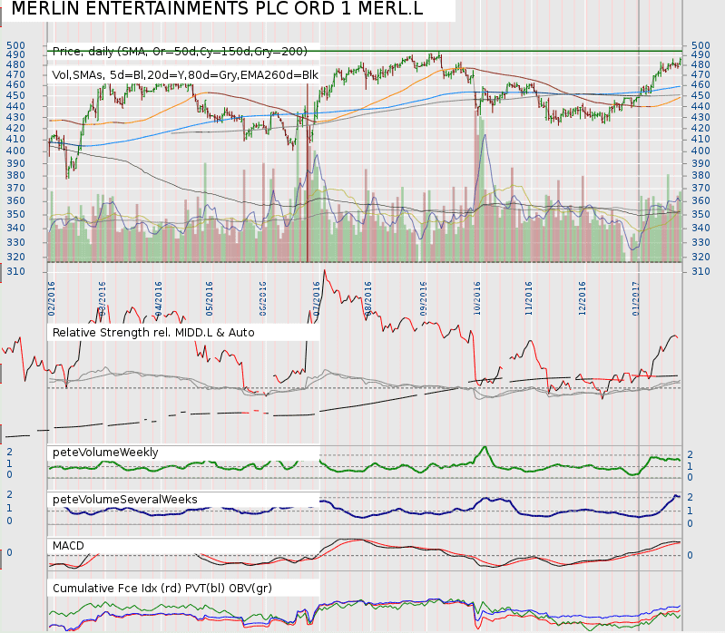Select 450 on the right price axis

[x=701, y=95]
